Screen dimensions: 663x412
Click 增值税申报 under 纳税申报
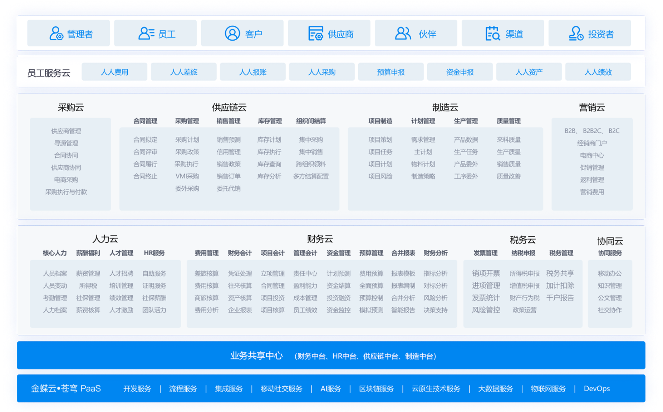tap(524, 286)
